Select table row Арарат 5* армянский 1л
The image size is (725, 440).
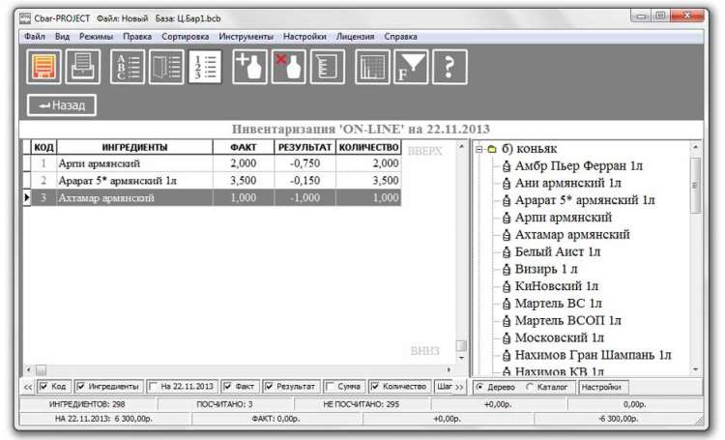click(213, 181)
